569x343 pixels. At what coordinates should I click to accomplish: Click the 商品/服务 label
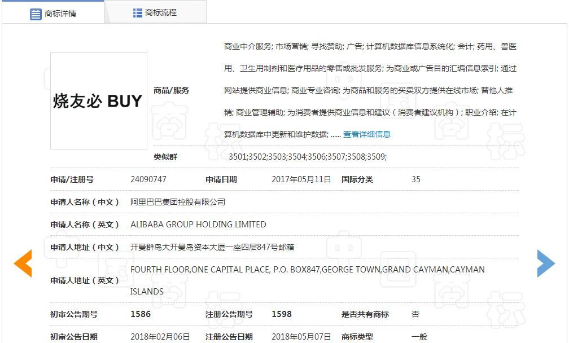point(171,90)
